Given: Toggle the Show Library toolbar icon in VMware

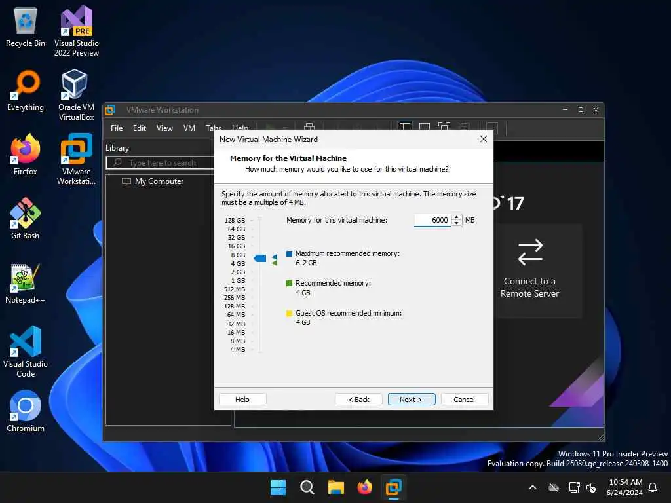Looking at the screenshot, I should (x=405, y=127).
